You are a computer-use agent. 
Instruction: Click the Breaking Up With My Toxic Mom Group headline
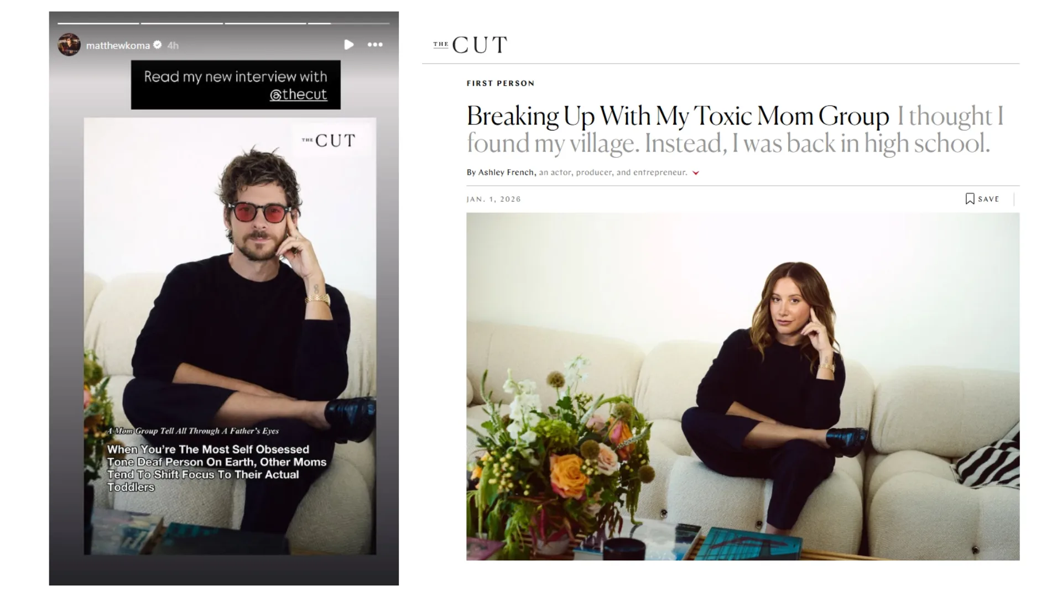coord(678,116)
